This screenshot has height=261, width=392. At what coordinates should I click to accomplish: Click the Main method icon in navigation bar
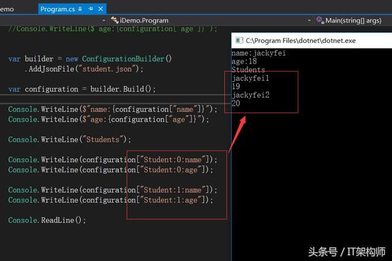[x=320, y=20]
